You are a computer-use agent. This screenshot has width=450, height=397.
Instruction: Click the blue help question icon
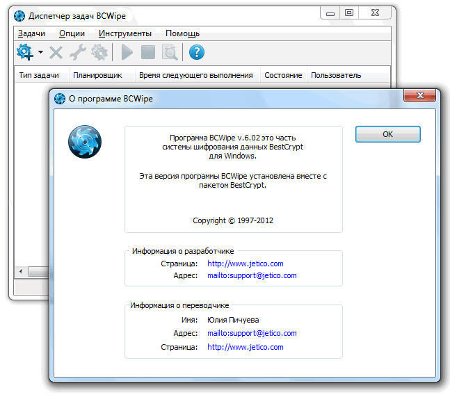pyautogui.click(x=197, y=52)
